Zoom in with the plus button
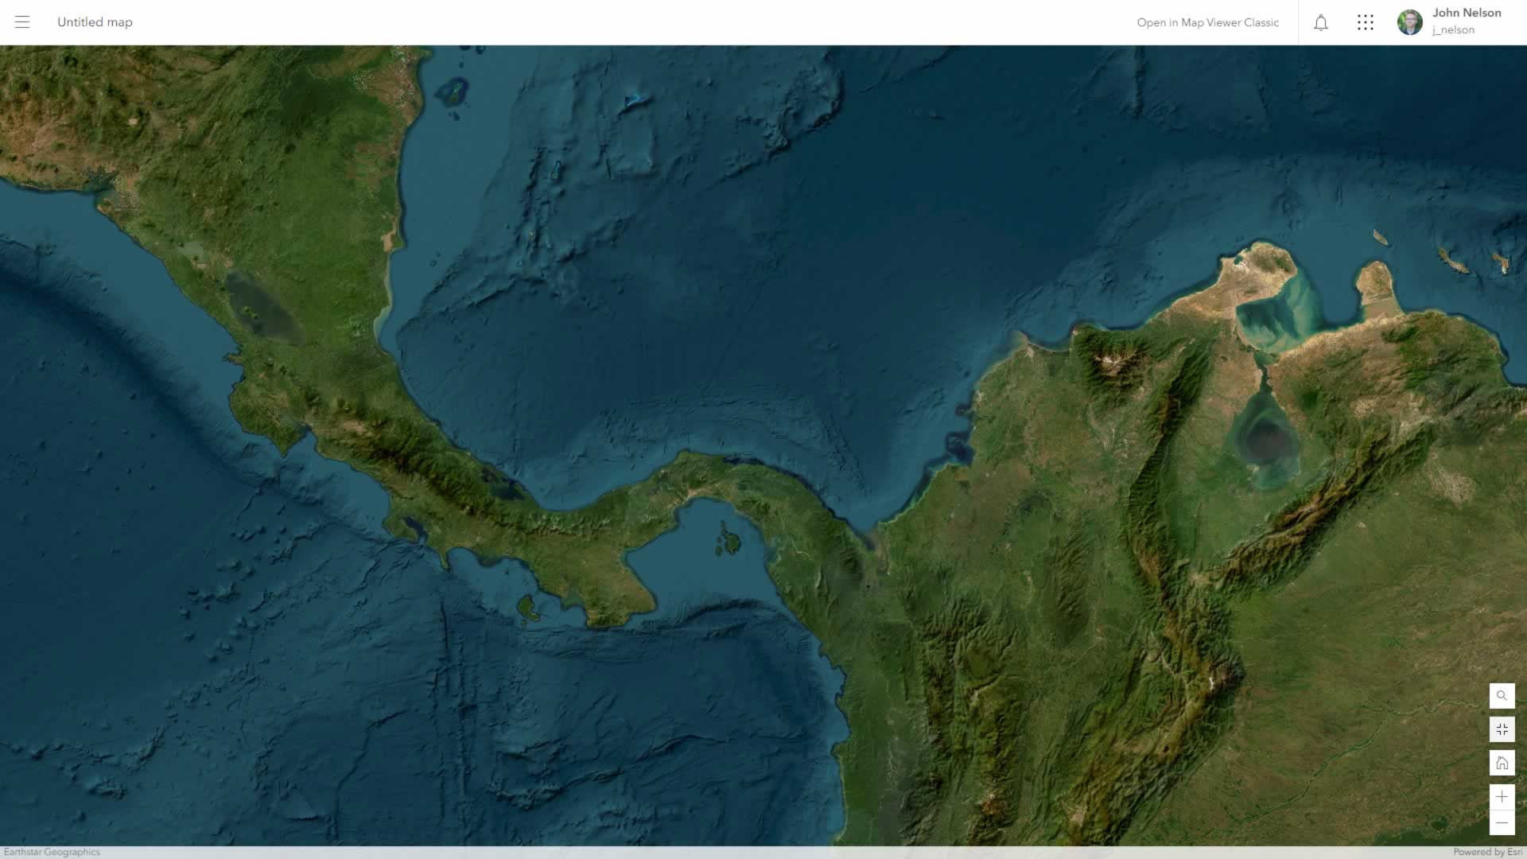 pos(1502,797)
